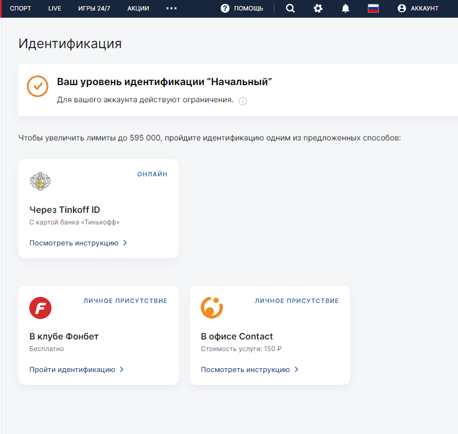Viewport: 458px width, 434px height.
Task: Open Contact office Посмотреть инструкцию link
Action: 246,370
